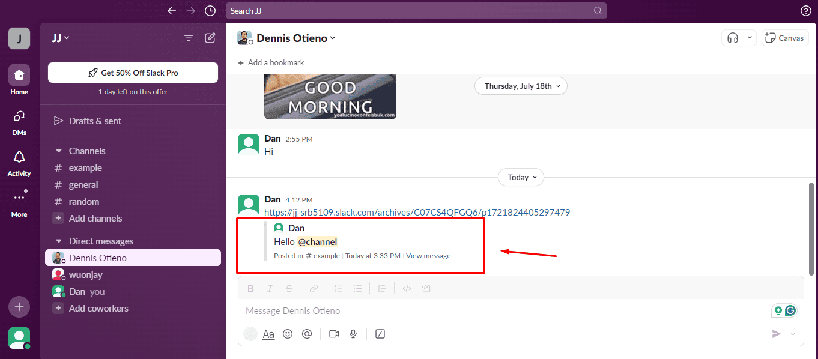This screenshot has height=359, width=818.
Task: Collapse the Channels section
Action: click(59, 151)
